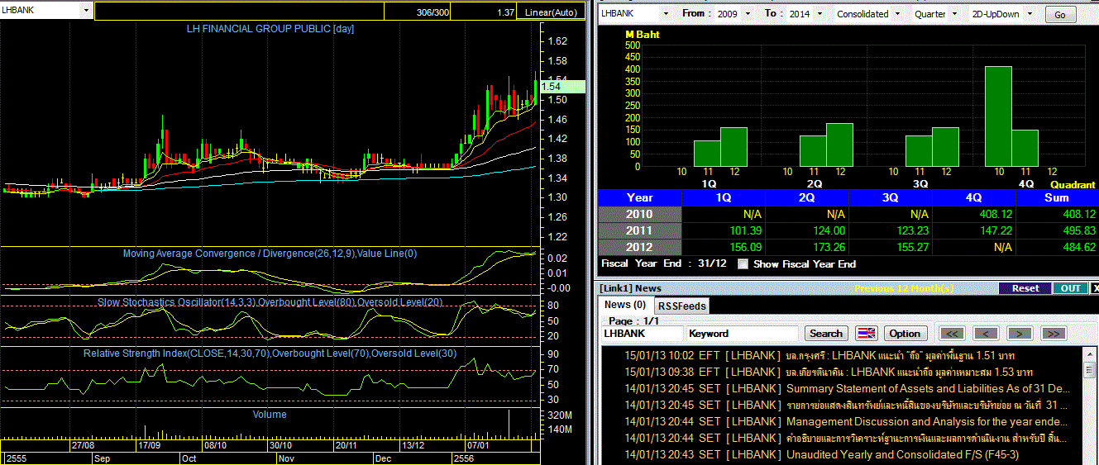Image resolution: width=1099 pixels, height=465 pixels.
Task: Select the News (0) tab
Action: point(625,305)
